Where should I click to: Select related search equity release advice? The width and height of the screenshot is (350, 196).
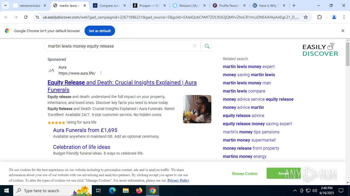coord(243,115)
